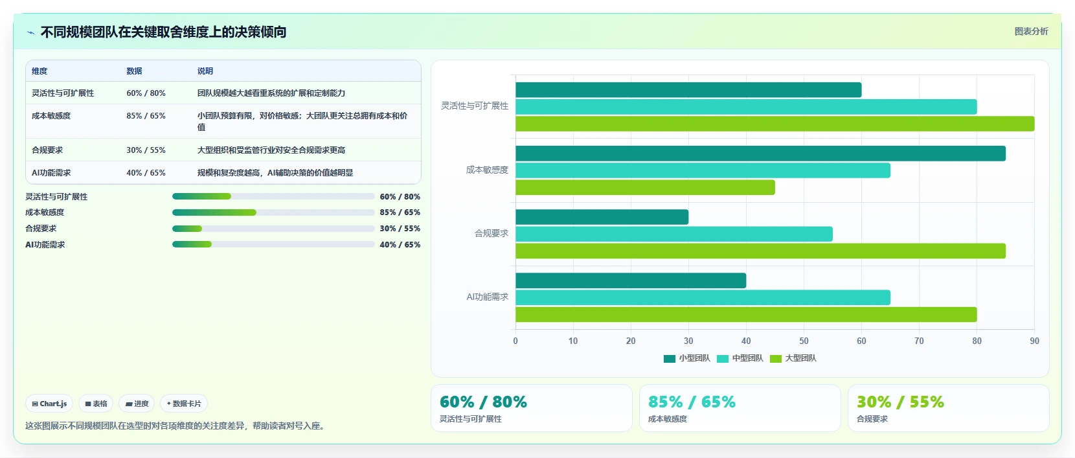This screenshot has height=458, width=1075.
Task: Click x-axis tick label 50
Action: tap(804, 341)
